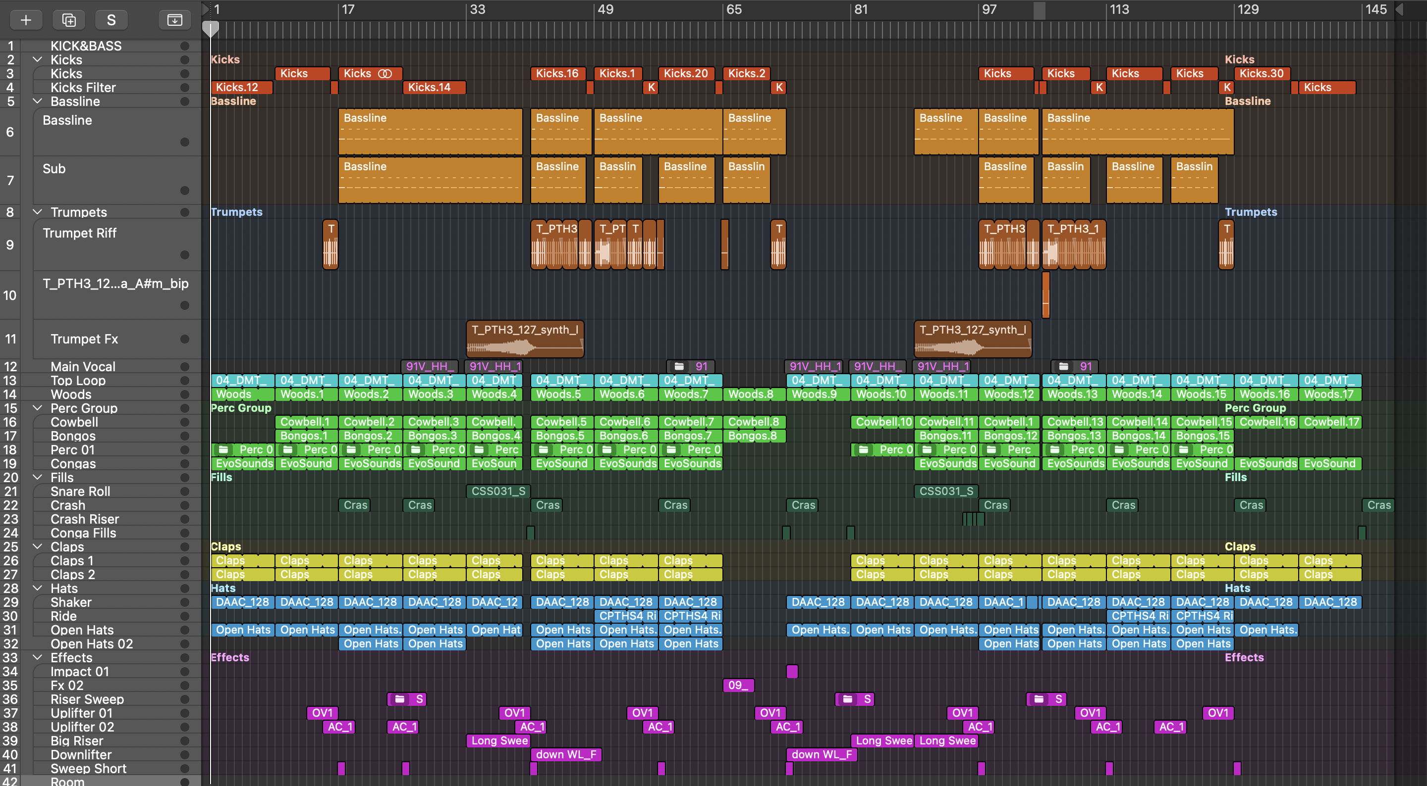Select the Kicks.30 region

[x=1262, y=73]
